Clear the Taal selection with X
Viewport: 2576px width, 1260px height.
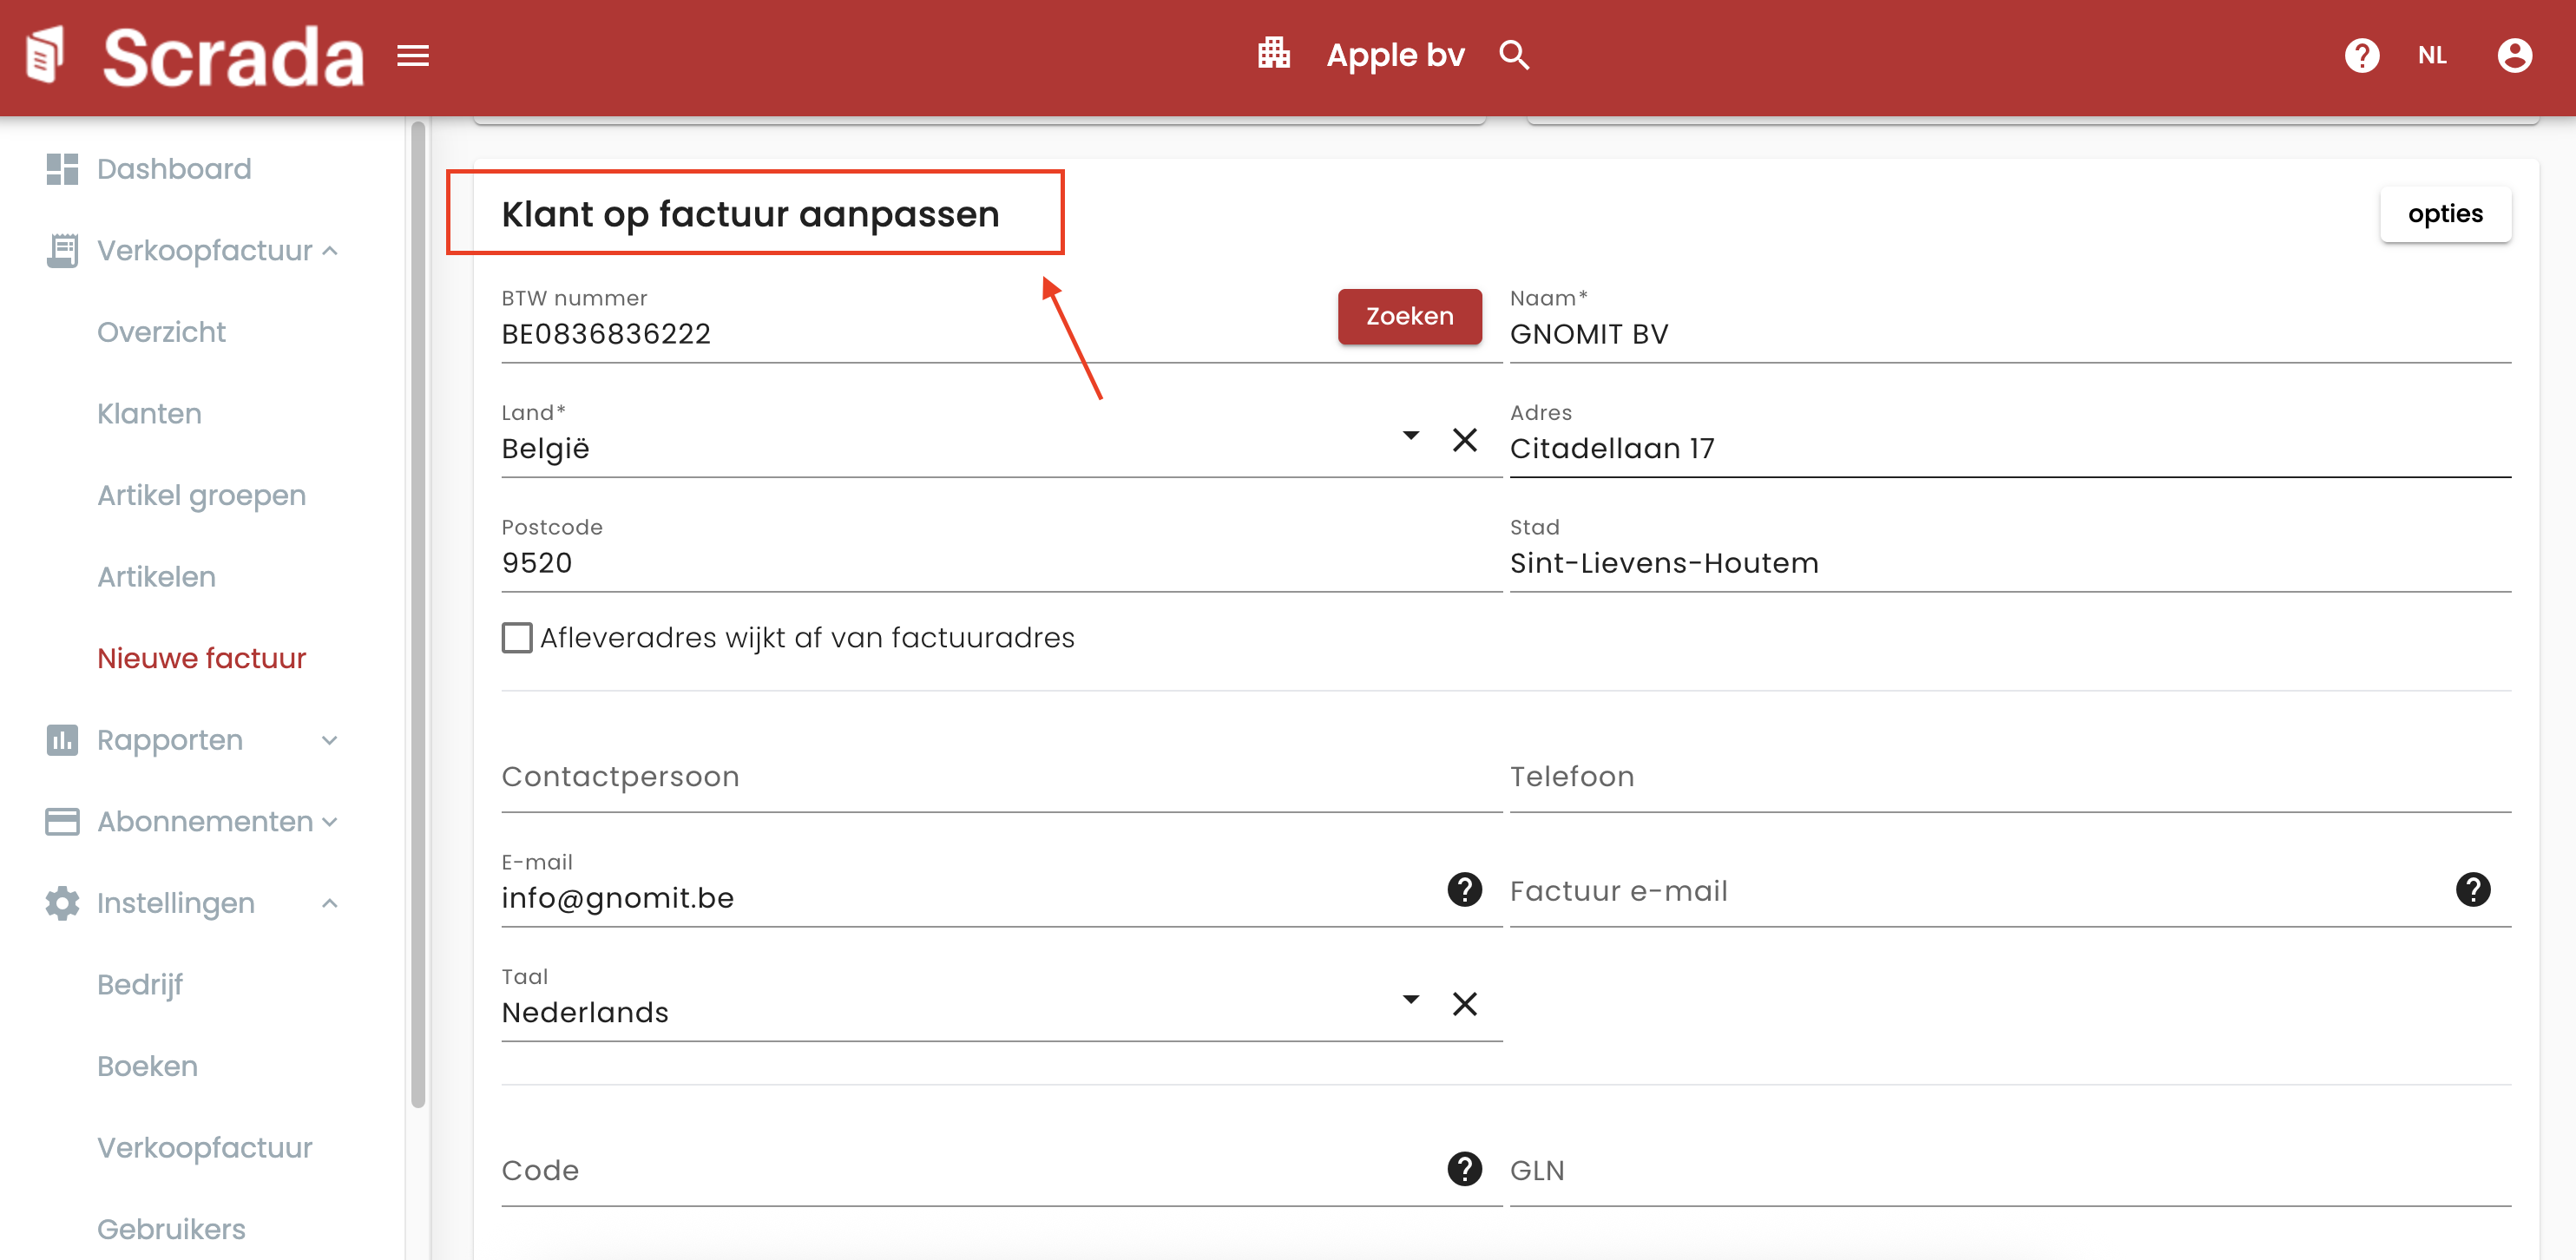click(1464, 1004)
